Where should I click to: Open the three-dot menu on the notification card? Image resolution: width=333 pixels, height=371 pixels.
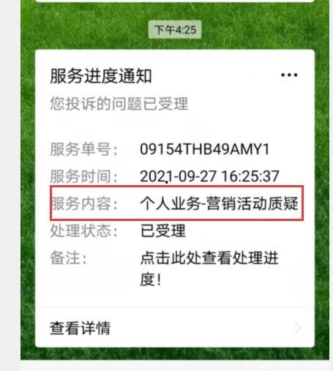(x=289, y=75)
